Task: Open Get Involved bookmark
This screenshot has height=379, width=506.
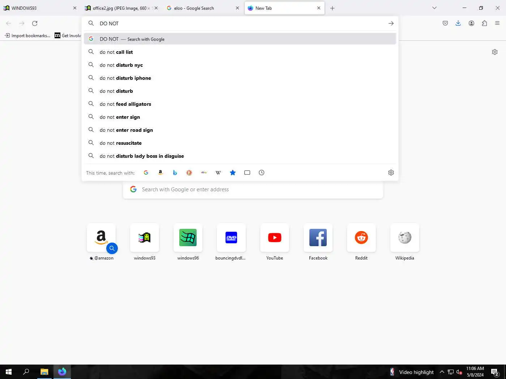Action: tap(68, 35)
